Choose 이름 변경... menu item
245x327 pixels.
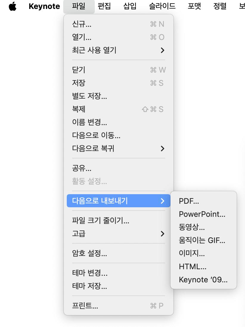click(119, 122)
